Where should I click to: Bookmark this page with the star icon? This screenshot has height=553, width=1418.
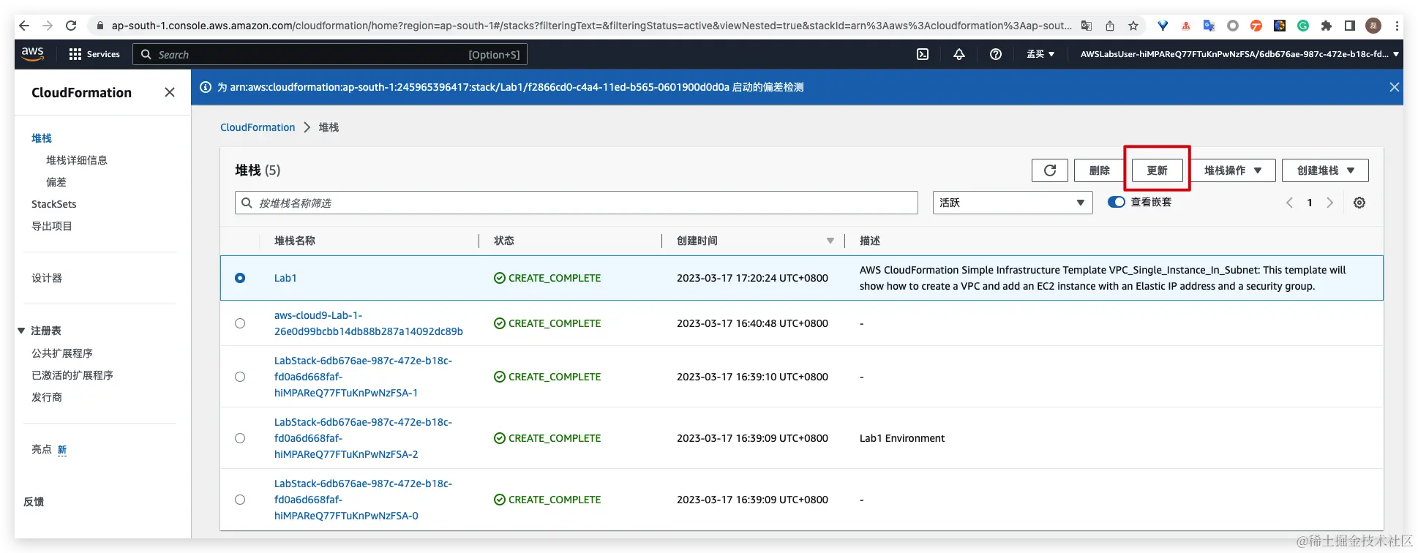coord(1133,26)
